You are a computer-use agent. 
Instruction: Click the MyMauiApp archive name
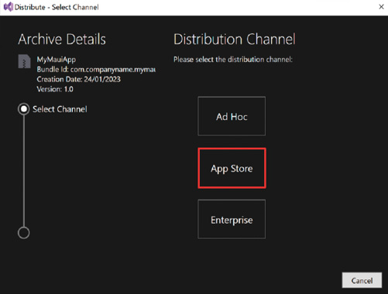click(x=57, y=60)
